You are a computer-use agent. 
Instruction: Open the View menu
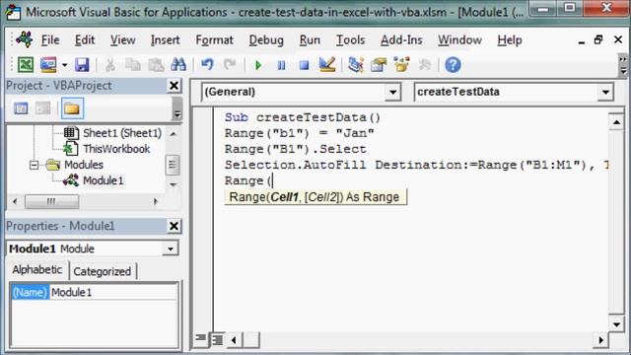(122, 39)
